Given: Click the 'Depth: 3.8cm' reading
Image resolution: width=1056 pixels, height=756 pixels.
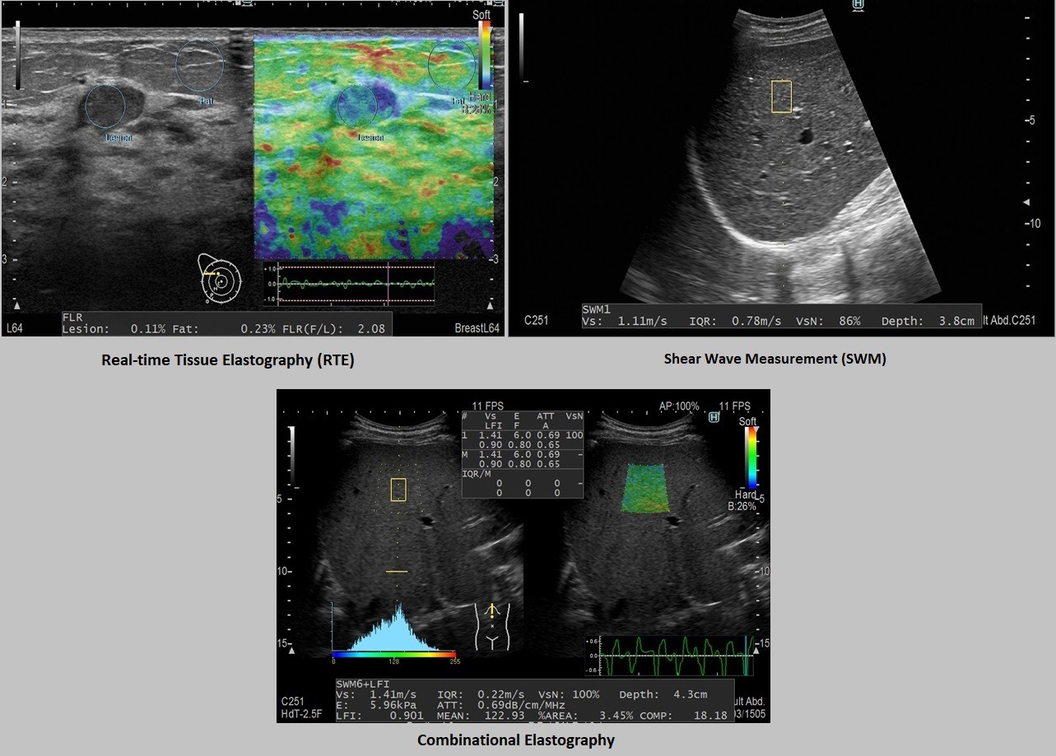Looking at the screenshot, I should point(928,321).
